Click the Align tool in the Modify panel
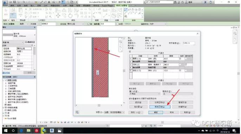 point(58,10)
